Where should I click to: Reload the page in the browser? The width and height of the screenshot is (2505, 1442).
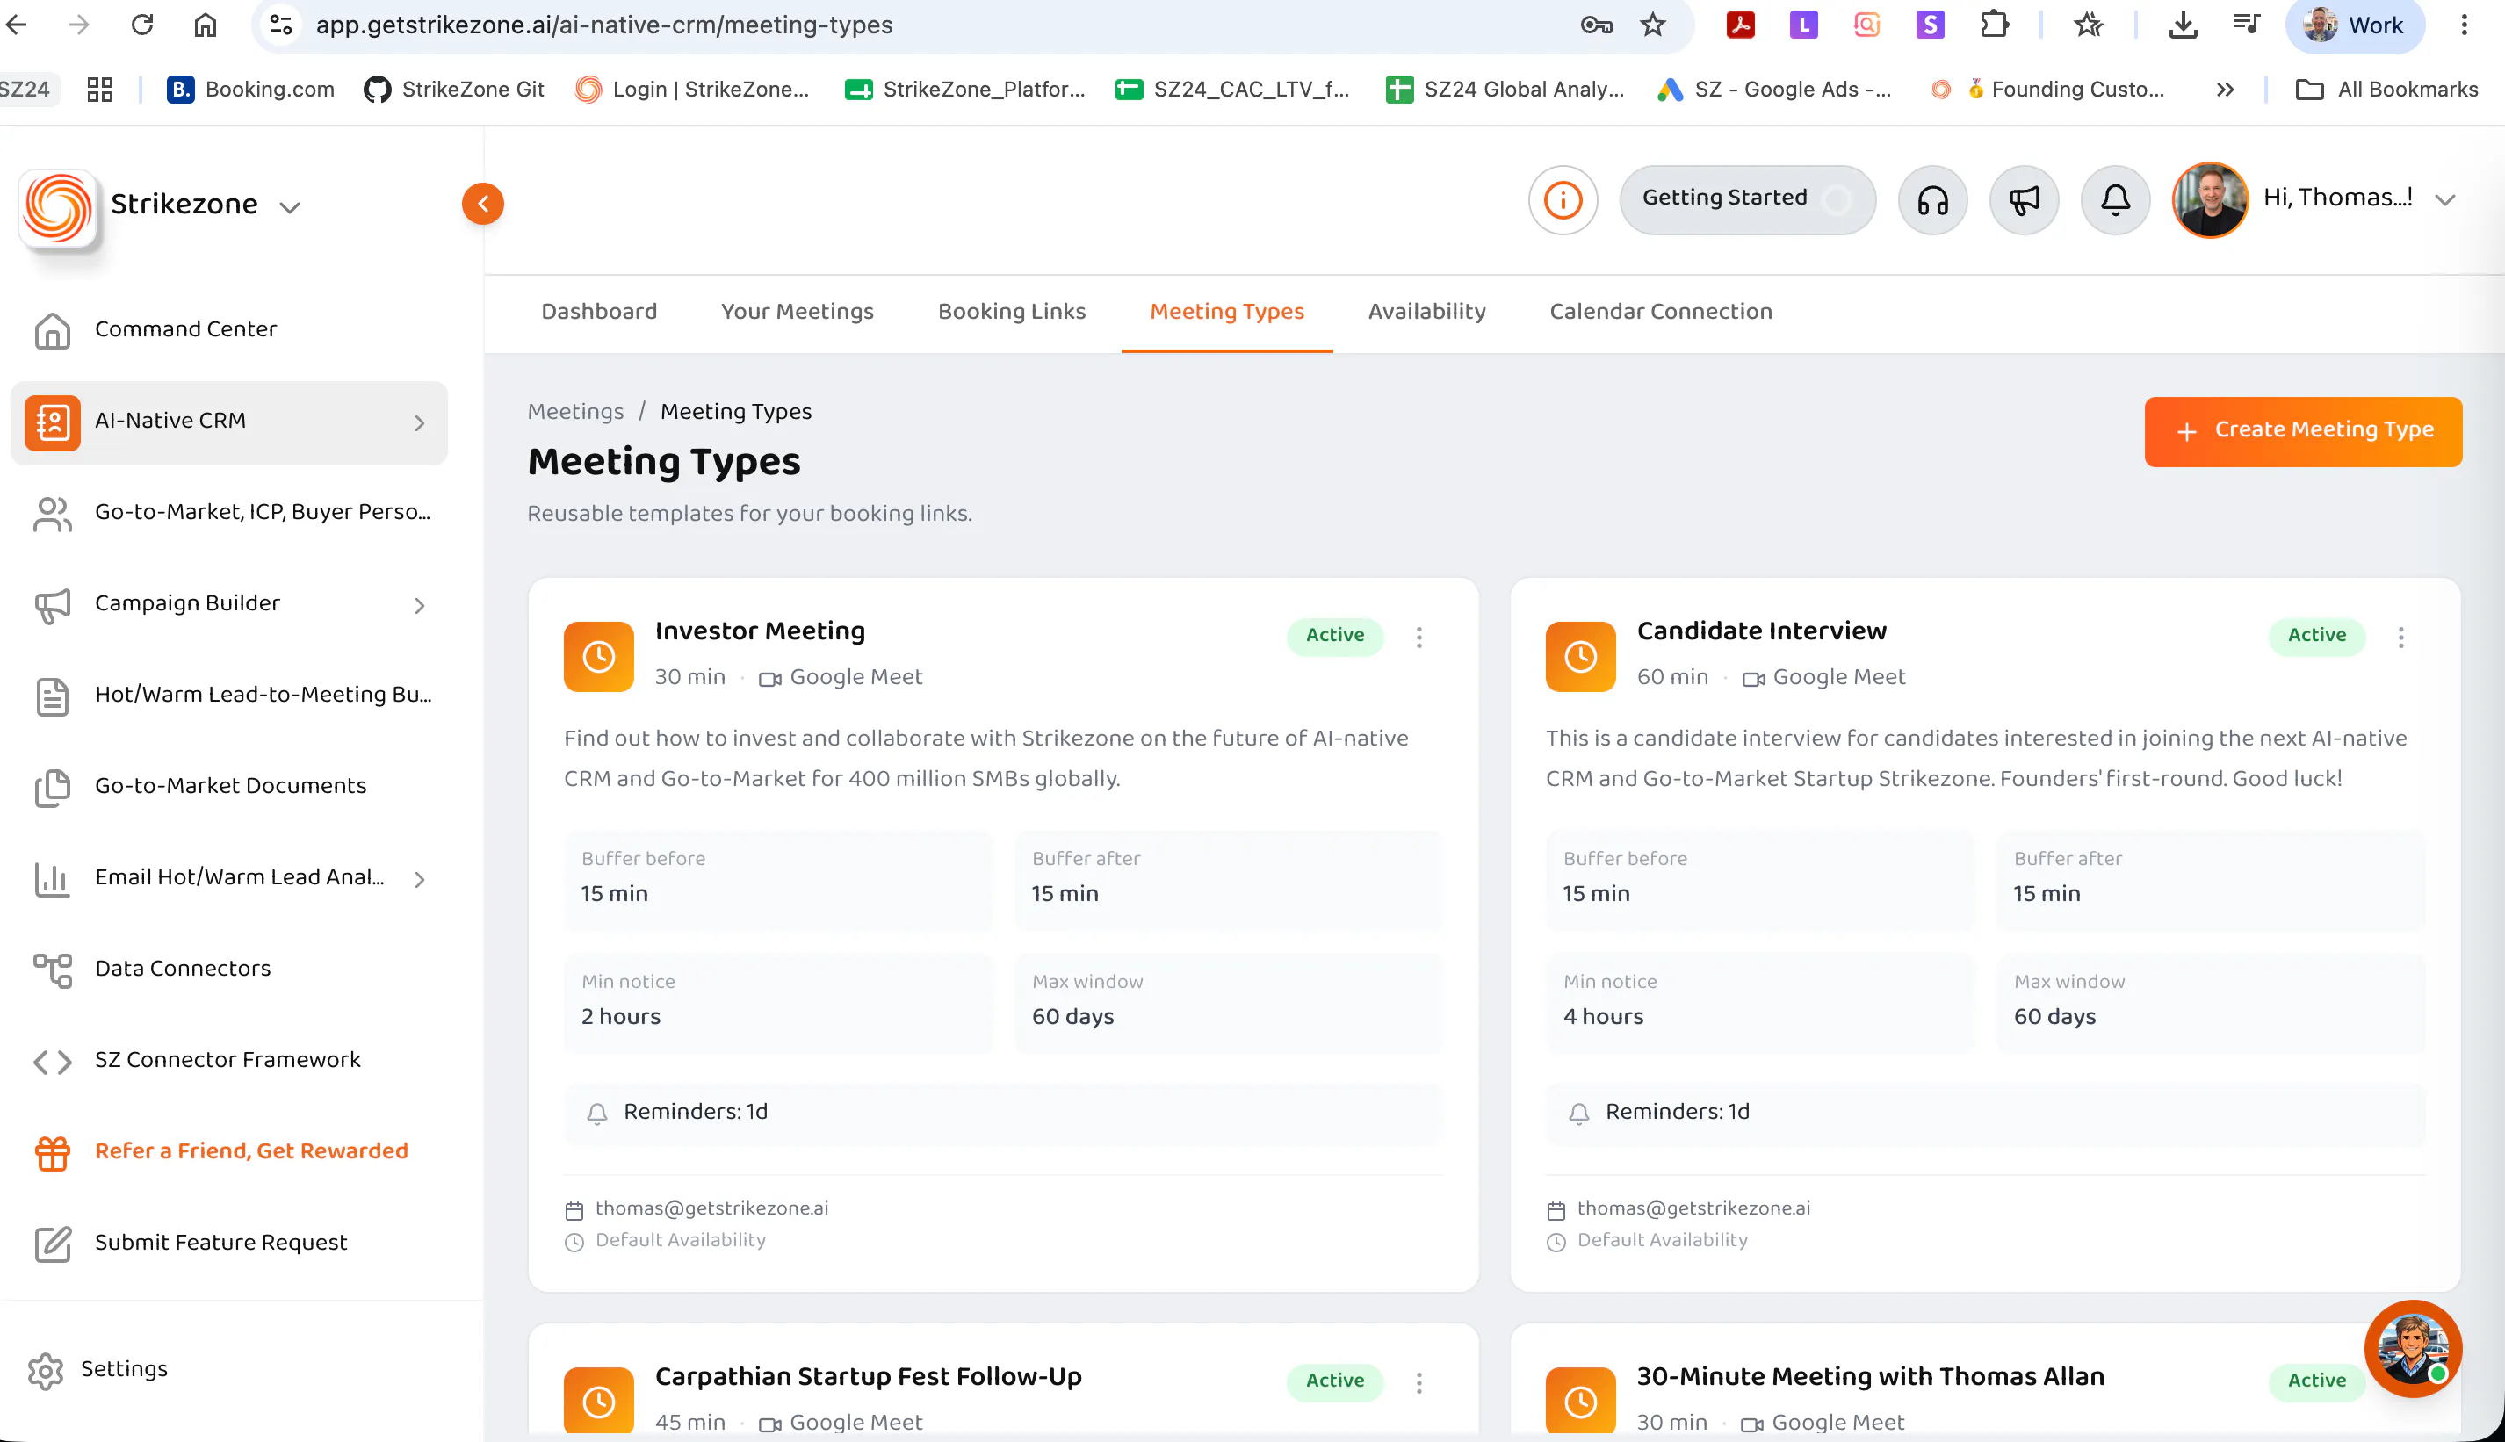(141, 25)
